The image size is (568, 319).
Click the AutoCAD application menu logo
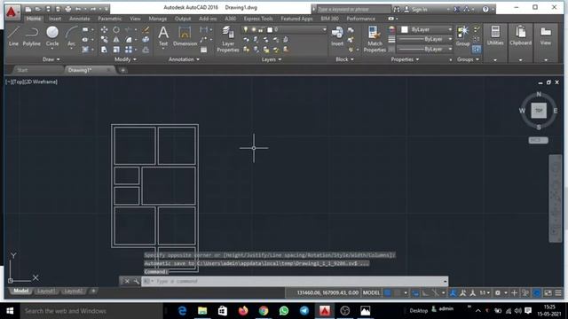point(12,12)
